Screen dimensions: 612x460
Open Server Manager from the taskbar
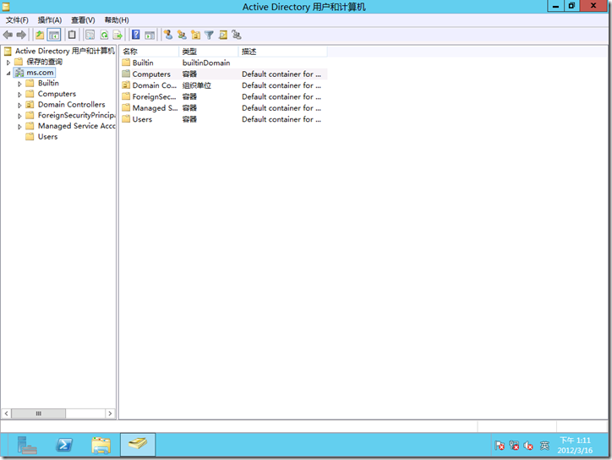pyautogui.click(x=27, y=445)
